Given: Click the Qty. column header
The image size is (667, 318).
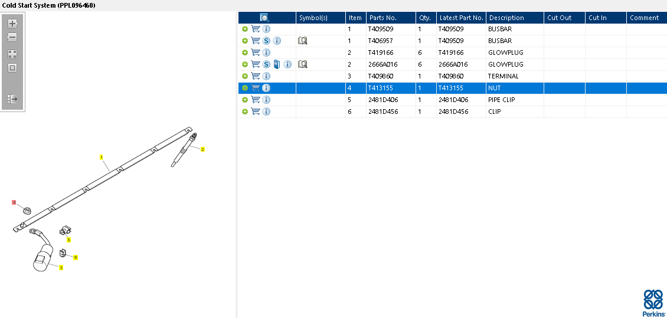Looking at the screenshot, I should pyautogui.click(x=426, y=18).
